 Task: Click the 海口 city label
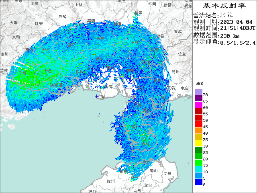coord(146,162)
